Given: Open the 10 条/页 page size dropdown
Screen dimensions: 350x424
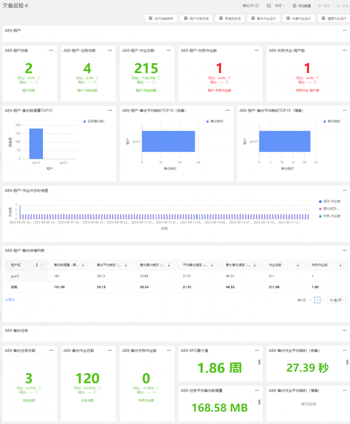Looking at the screenshot, I should tap(338, 300).
